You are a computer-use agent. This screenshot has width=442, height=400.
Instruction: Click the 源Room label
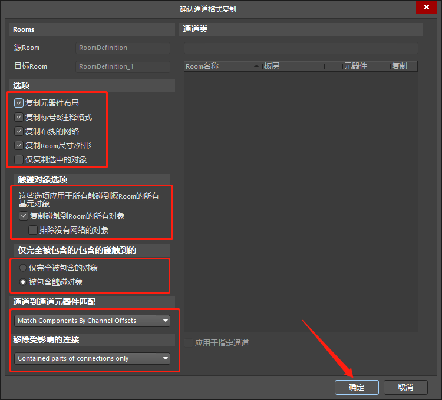[x=27, y=48]
